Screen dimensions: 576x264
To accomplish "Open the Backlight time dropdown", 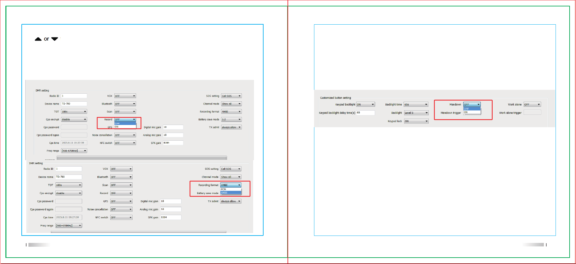I will point(416,105).
